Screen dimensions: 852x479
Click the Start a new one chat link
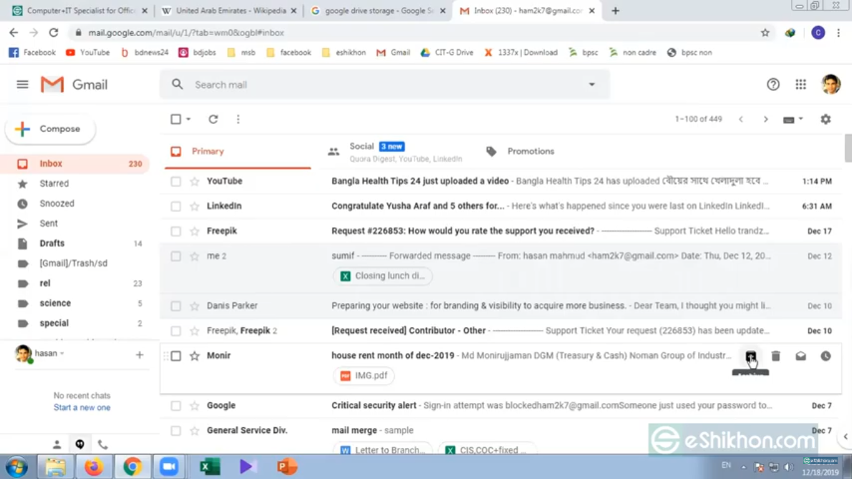click(x=82, y=407)
